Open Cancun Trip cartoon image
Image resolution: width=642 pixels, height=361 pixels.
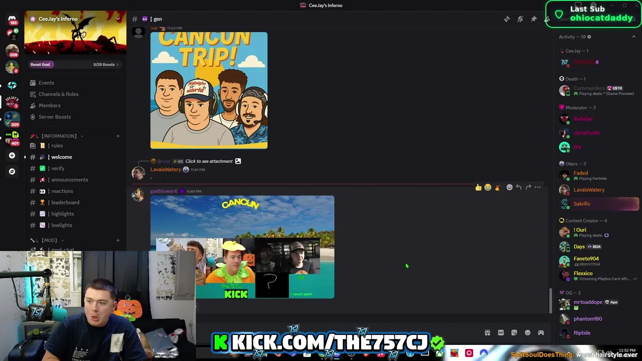click(x=209, y=90)
